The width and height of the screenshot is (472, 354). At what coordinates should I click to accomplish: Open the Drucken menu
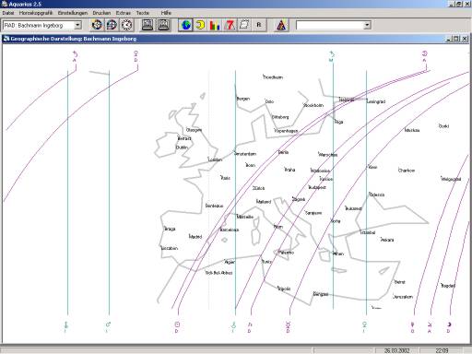pyautogui.click(x=101, y=13)
